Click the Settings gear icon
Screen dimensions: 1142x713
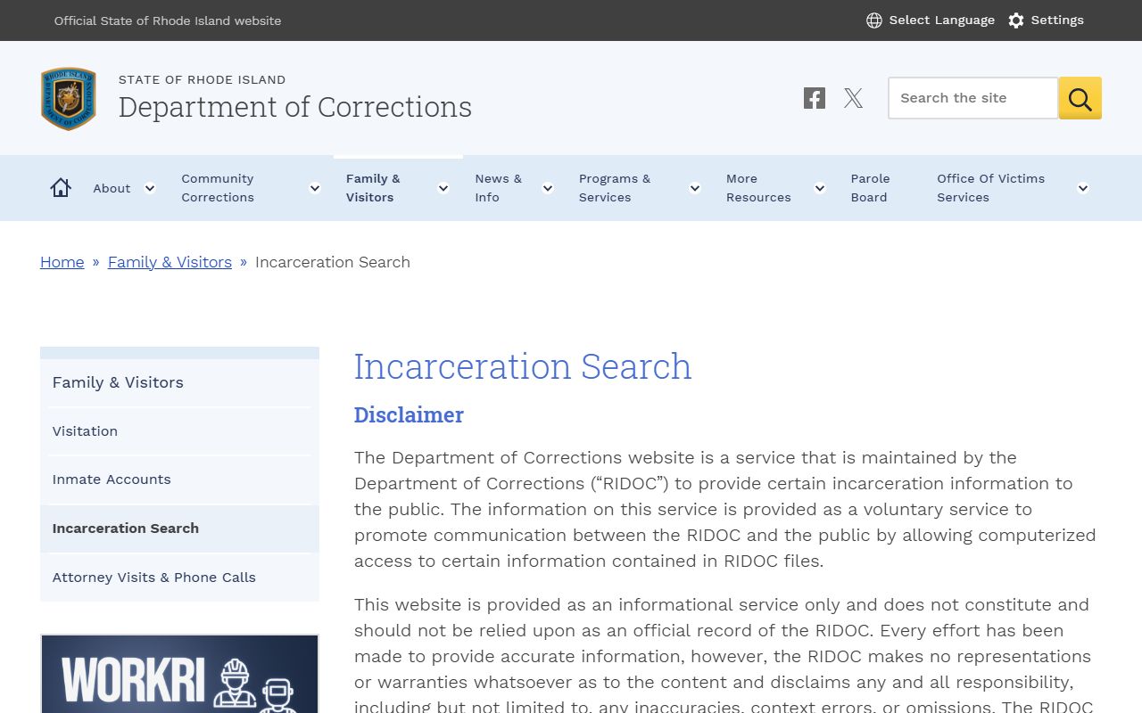[1016, 20]
